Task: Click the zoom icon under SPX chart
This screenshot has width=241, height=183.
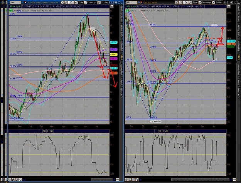Action: click(x=130, y=180)
